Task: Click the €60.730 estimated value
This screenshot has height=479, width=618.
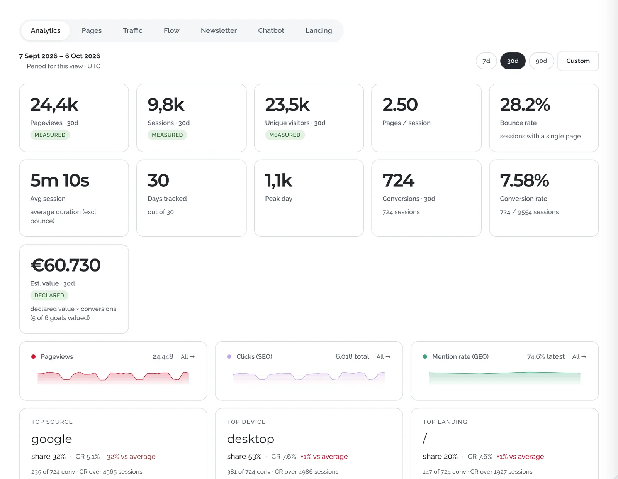Action: coord(65,265)
